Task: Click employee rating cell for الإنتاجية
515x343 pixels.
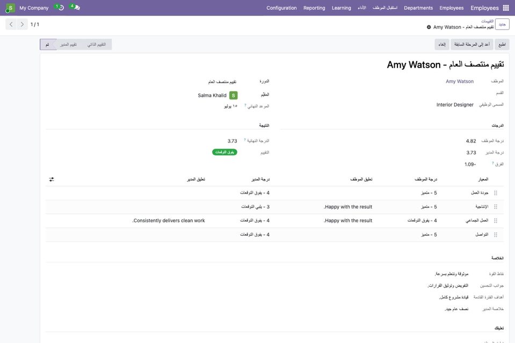Action: tap(429, 207)
